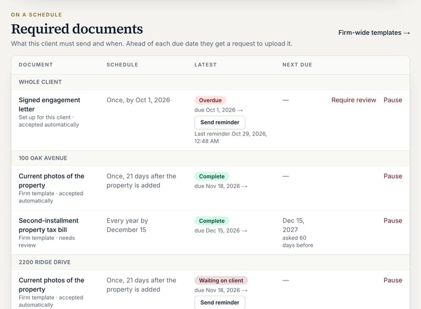Click the 'Required documents' heading
The width and height of the screenshot is (421, 309).
point(77,29)
